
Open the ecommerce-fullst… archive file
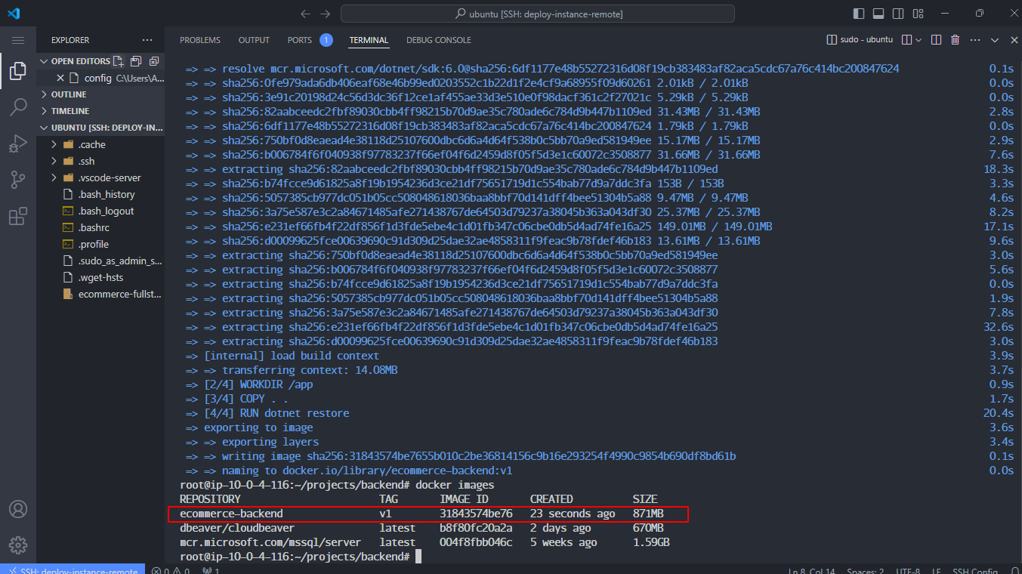tap(101, 294)
